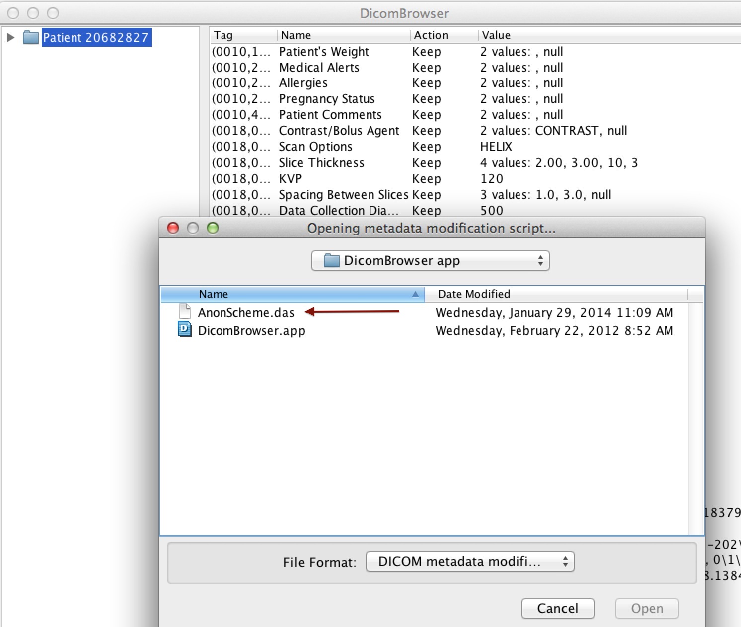Click Keep action for Patient's Weight

pyautogui.click(x=427, y=51)
